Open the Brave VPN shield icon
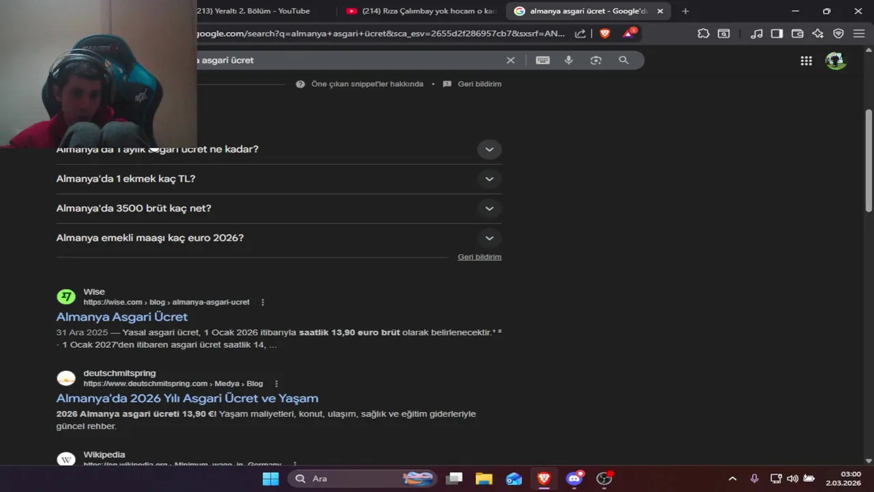The width and height of the screenshot is (874, 492). (838, 33)
